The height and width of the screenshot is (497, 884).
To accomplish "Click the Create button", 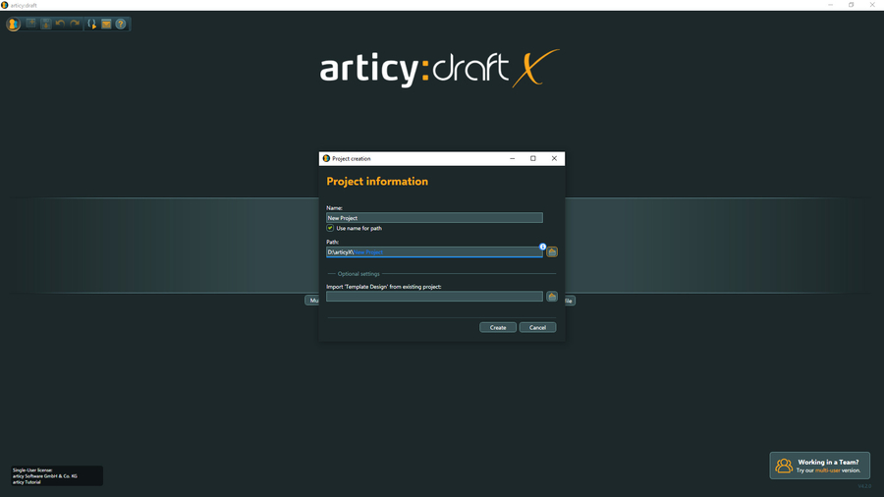I will pyautogui.click(x=498, y=327).
